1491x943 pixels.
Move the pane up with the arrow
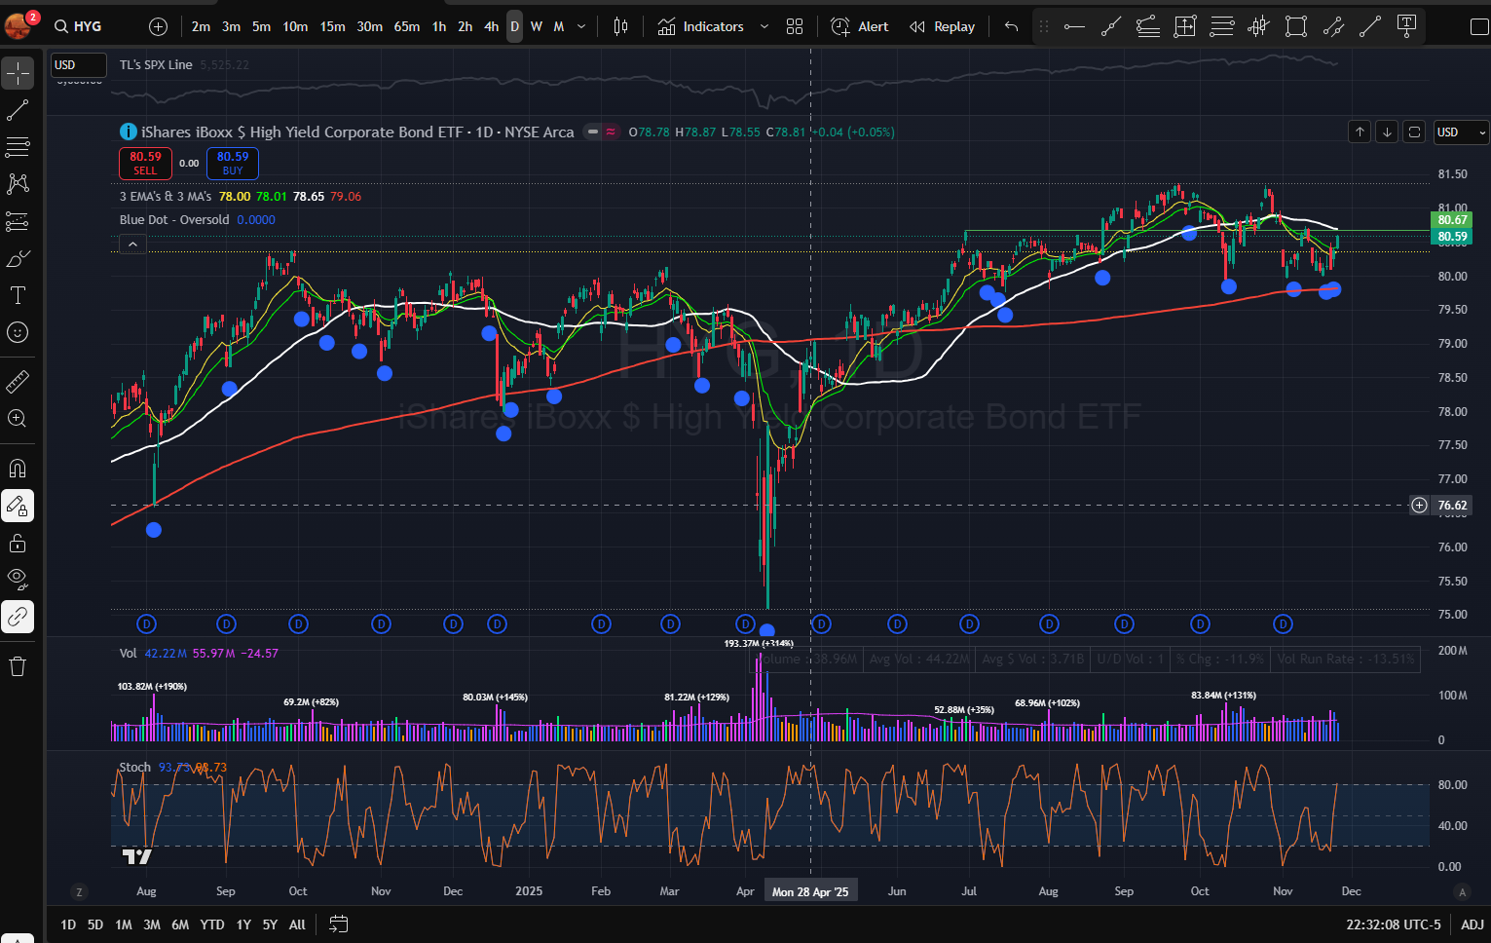(x=1360, y=132)
